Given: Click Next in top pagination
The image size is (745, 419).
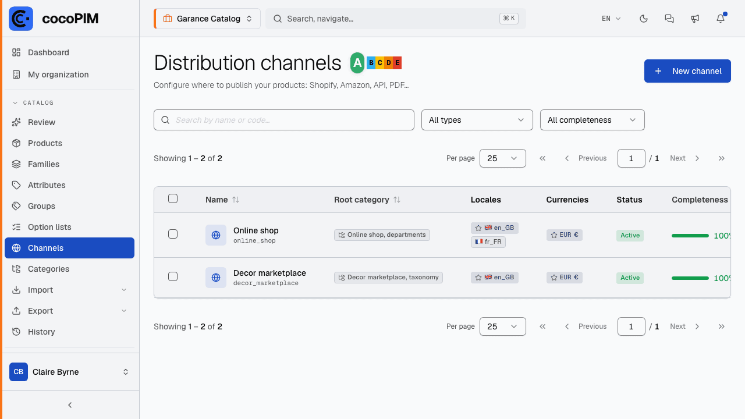Looking at the screenshot, I should pyautogui.click(x=685, y=158).
